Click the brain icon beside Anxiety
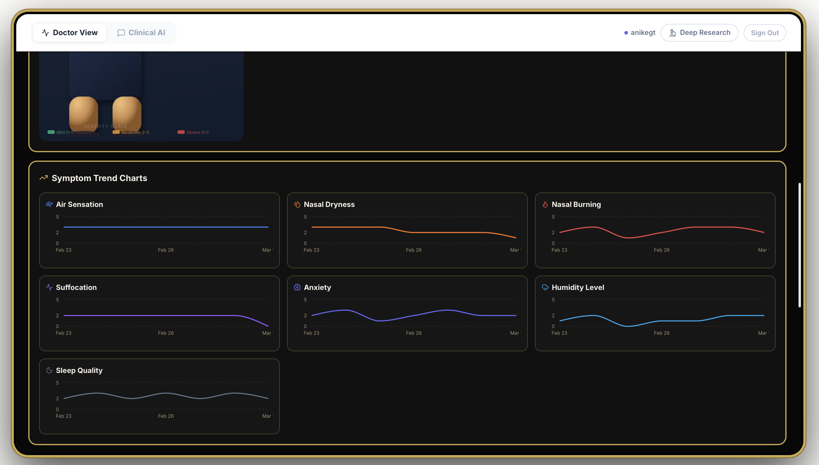The height and width of the screenshot is (465, 819). [297, 288]
